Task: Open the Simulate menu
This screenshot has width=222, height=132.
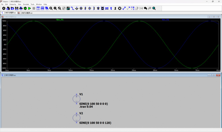Action: pyautogui.click(x=26, y=4)
